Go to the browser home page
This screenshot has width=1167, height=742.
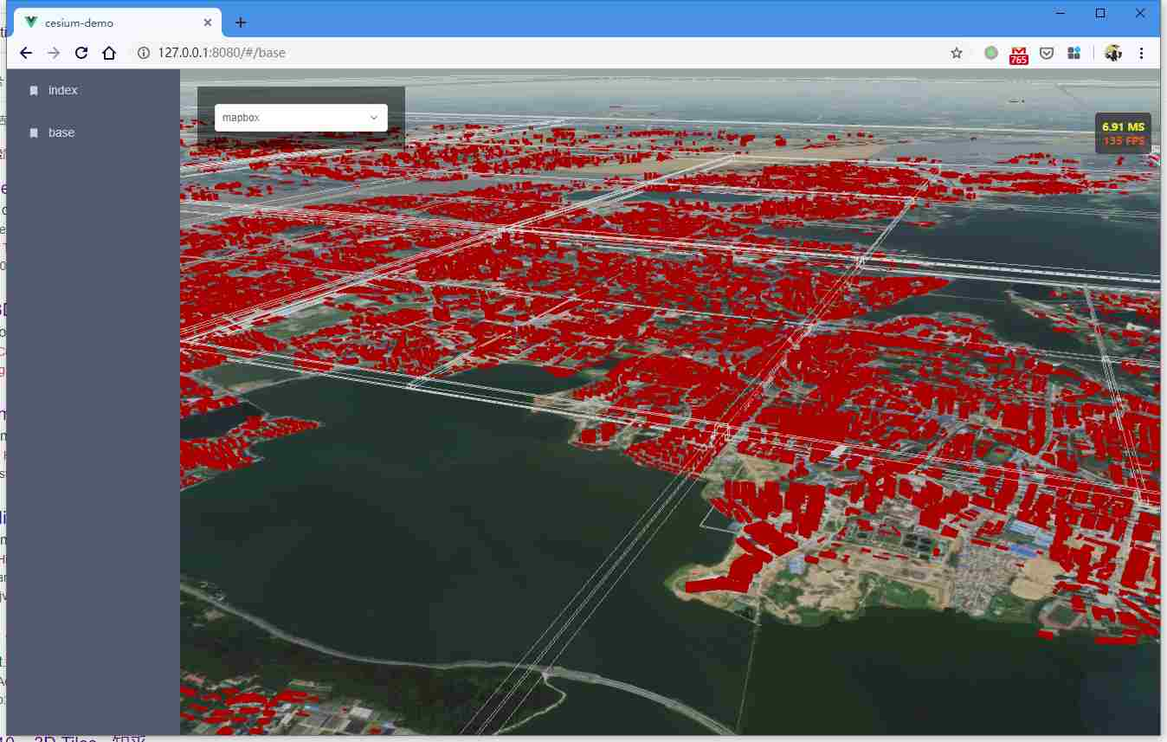[x=109, y=53]
